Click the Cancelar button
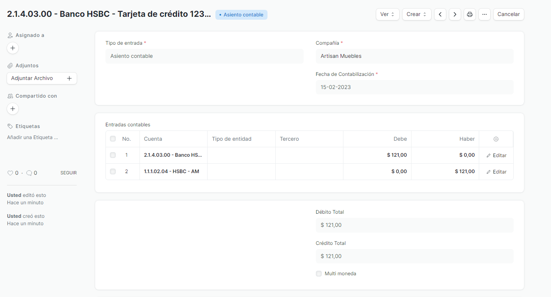Viewport: 551px width, 297px height. pos(508,14)
